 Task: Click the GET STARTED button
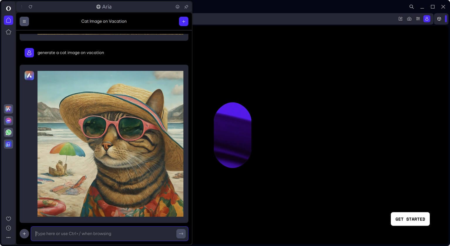coord(410,219)
